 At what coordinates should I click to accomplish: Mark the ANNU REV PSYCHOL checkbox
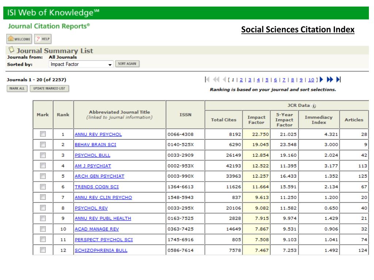[43, 134]
